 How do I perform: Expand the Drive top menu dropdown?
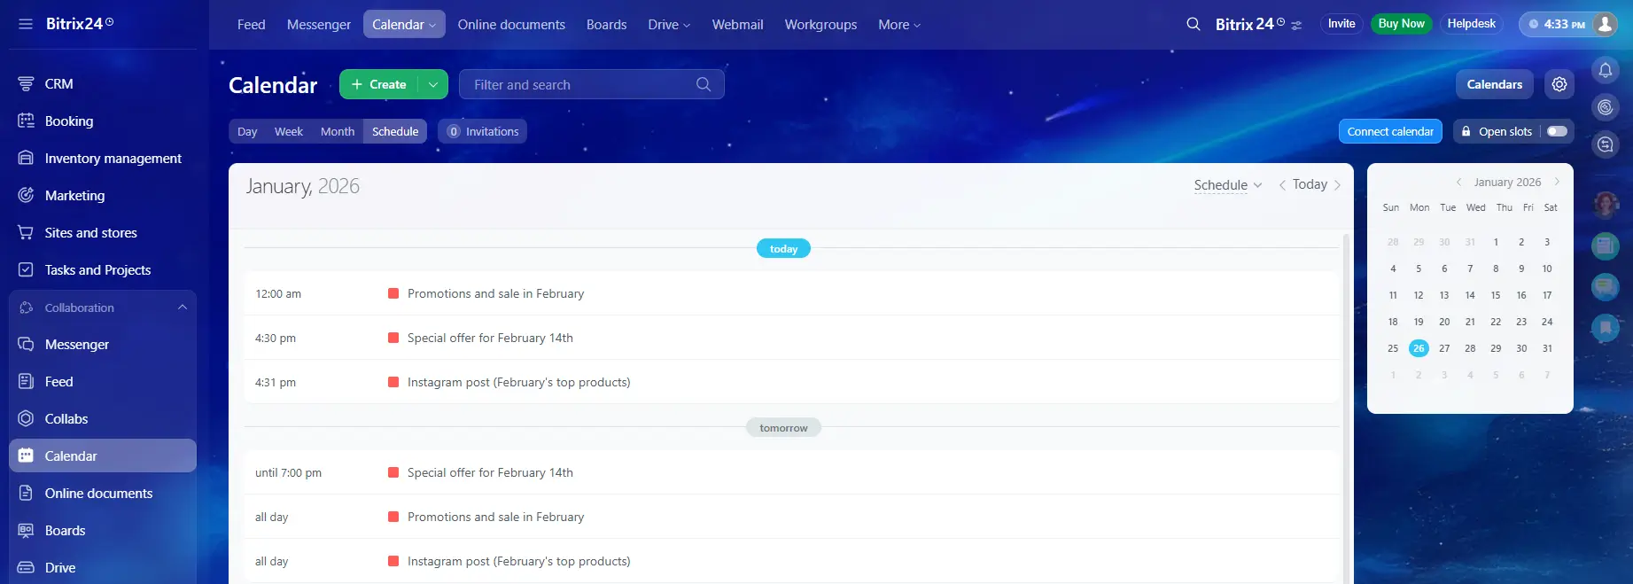669,24
